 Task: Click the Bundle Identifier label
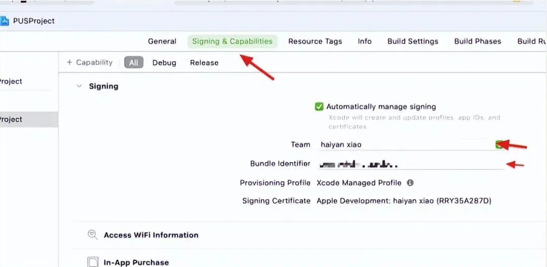(x=280, y=163)
